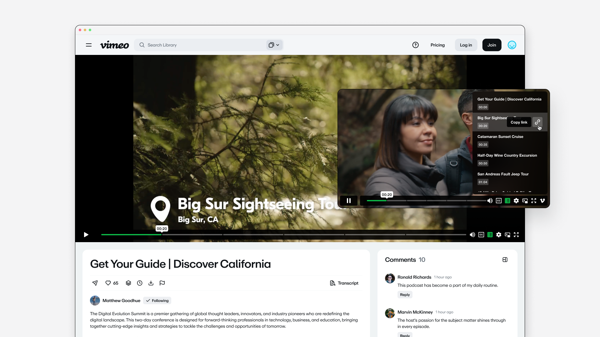Viewport: 600px width, 337px height.
Task: Add video to collections via layers icon
Action: click(128, 283)
